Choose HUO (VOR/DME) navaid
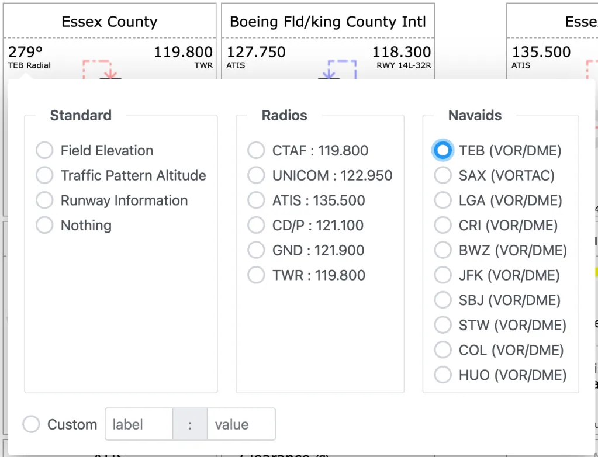This screenshot has width=598, height=457. coord(443,375)
